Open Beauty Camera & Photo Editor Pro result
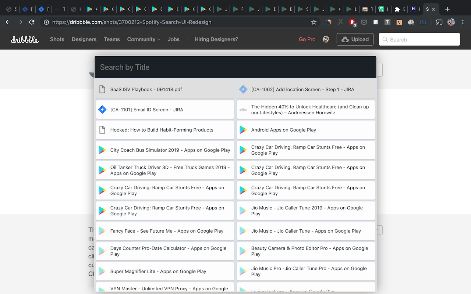This screenshot has height=294, width=471. 306,251
